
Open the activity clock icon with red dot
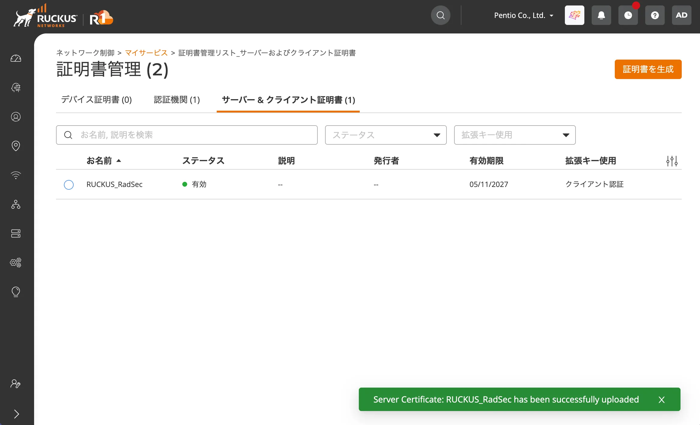[x=628, y=15]
